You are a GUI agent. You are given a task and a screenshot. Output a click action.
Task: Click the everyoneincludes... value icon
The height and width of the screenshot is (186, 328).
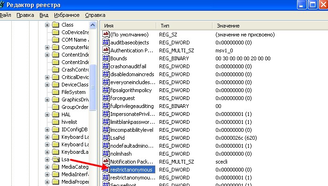point(106,82)
